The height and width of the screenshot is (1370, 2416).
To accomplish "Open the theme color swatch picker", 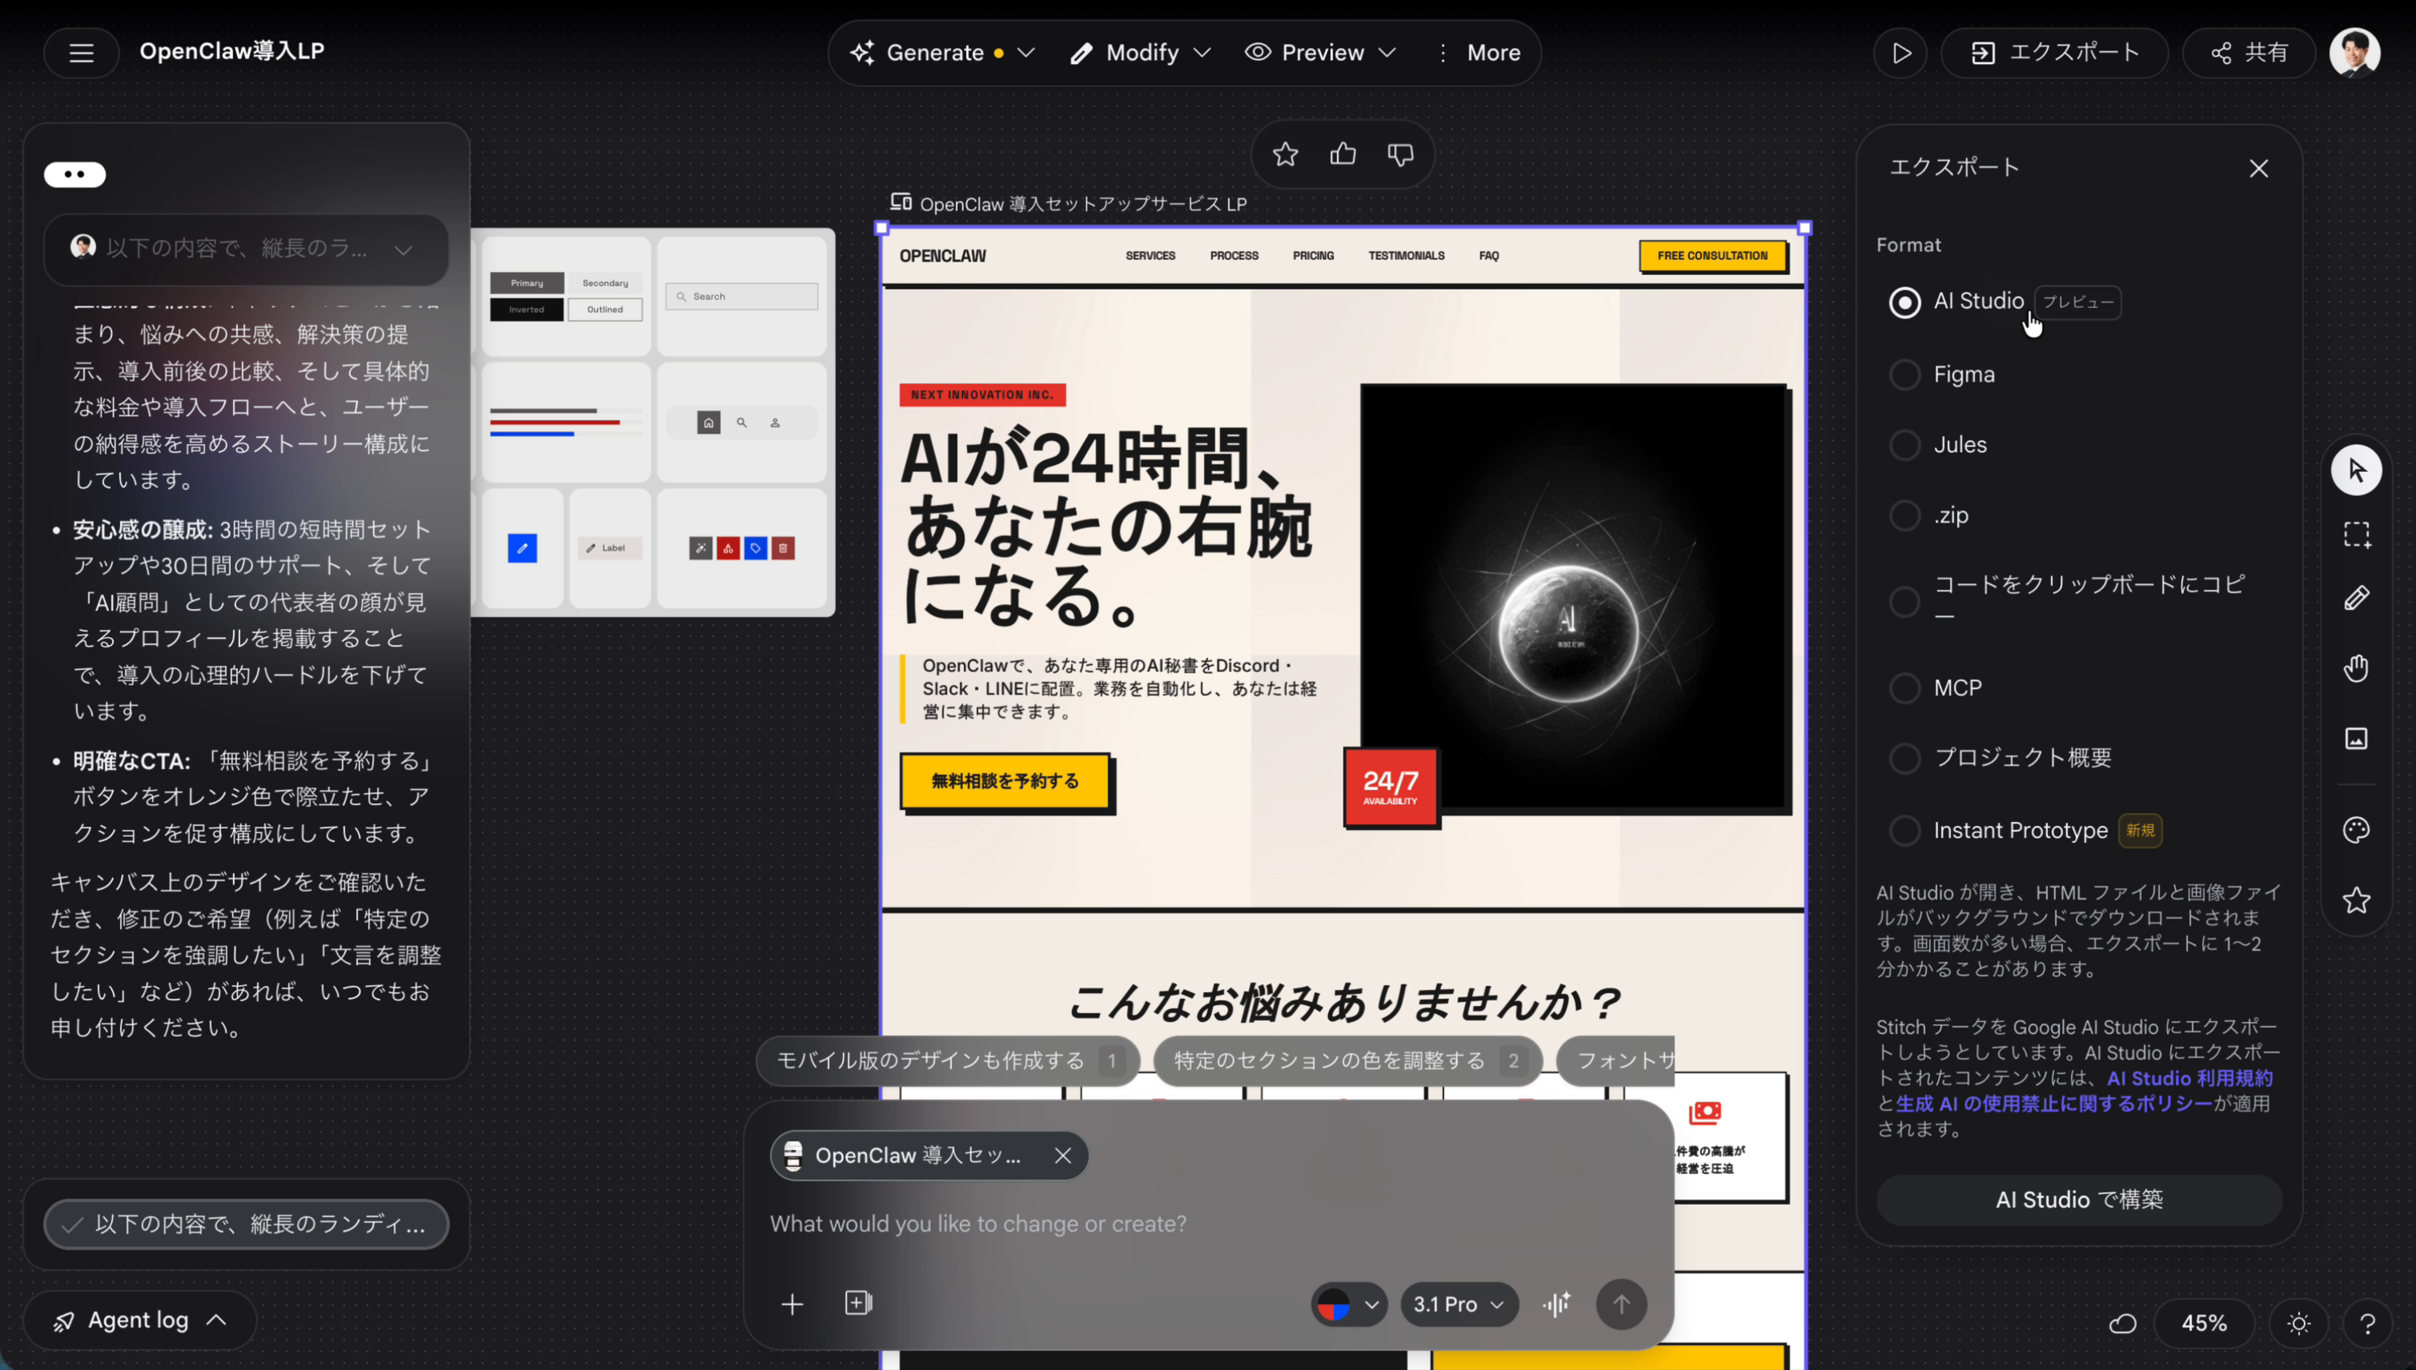I will (x=1348, y=1304).
